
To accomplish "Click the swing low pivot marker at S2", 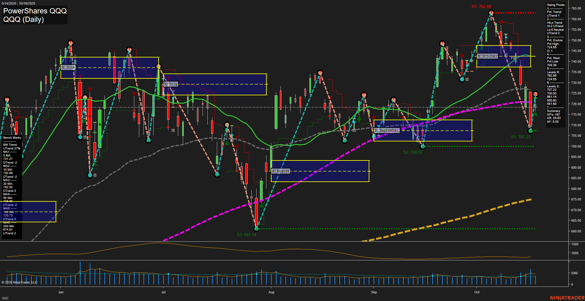I will [x=423, y=146].
